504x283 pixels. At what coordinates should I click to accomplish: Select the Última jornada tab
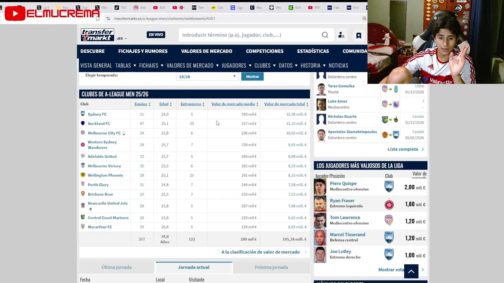(x=117, y=267)
